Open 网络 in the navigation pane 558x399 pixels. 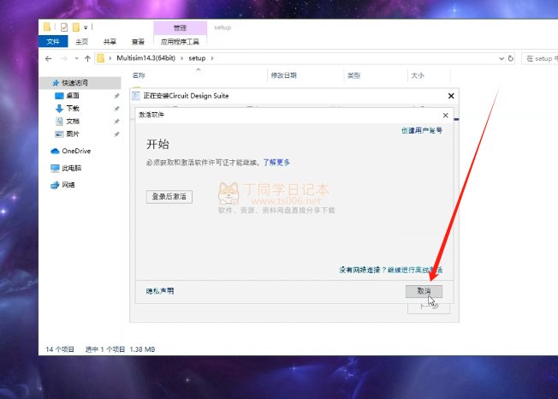(68, 184)
